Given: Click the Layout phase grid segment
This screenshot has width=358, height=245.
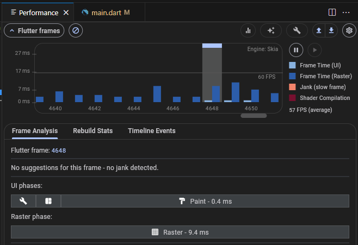Looking at the screenshot, I should (48, 201).
